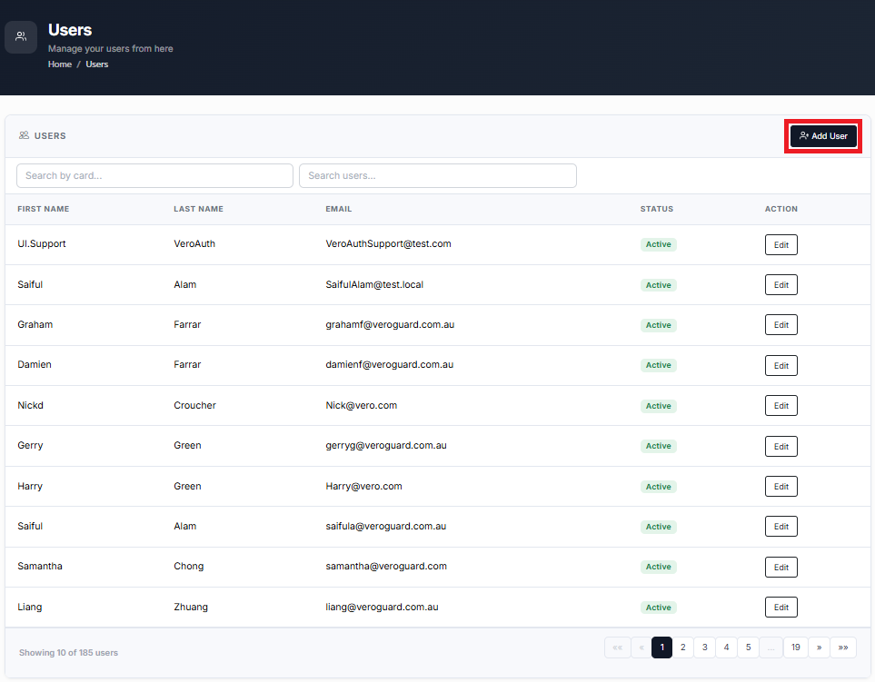Edit the UI.Support VeroAuth user

tap(781, 245)
